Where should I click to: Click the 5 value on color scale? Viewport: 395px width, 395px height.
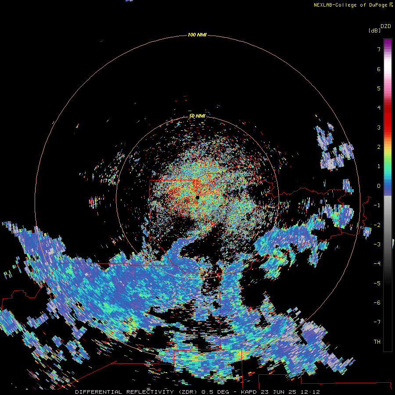pyautogui.click(x=379, y=88)
